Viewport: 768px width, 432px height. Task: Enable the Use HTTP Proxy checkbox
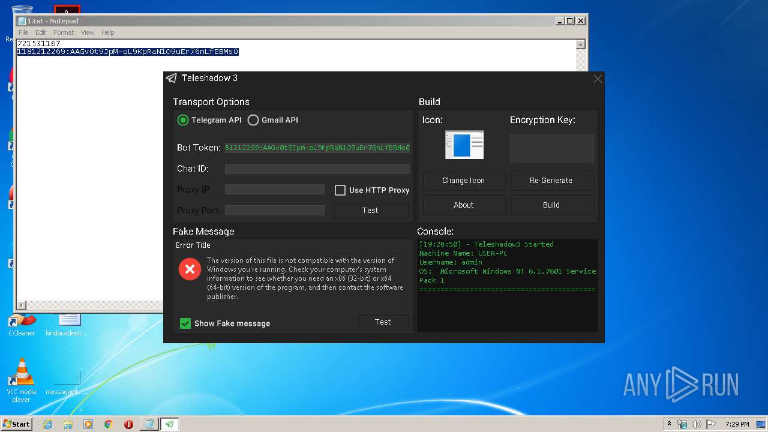(x=340, y=190)
